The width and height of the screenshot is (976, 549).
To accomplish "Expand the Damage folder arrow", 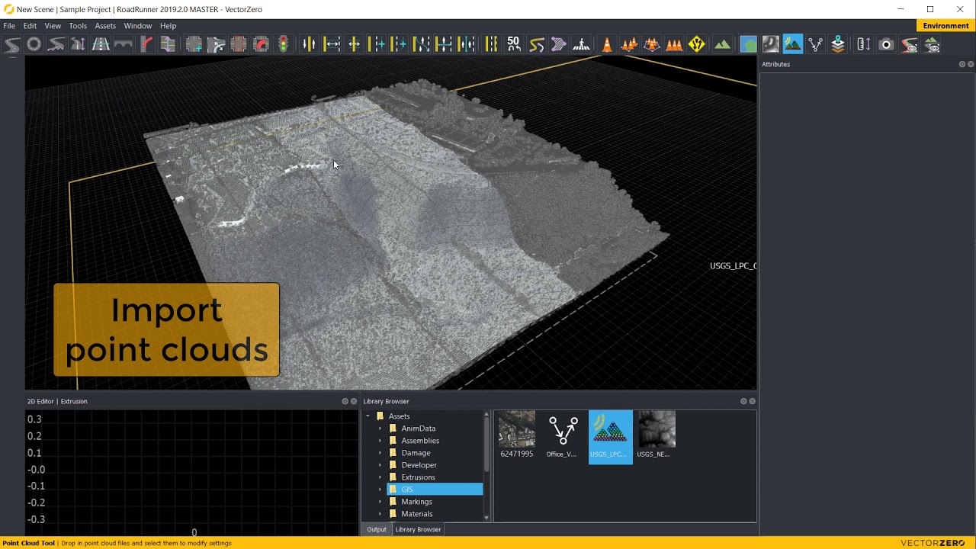I will click(x=380, y=453).
